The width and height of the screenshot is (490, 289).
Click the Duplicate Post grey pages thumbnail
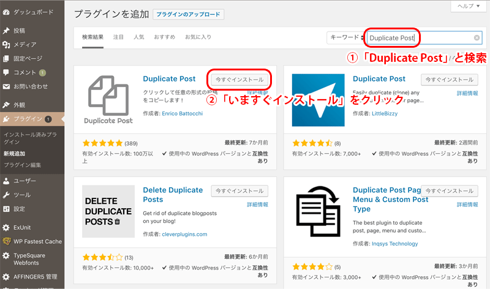tap(108, 100)
